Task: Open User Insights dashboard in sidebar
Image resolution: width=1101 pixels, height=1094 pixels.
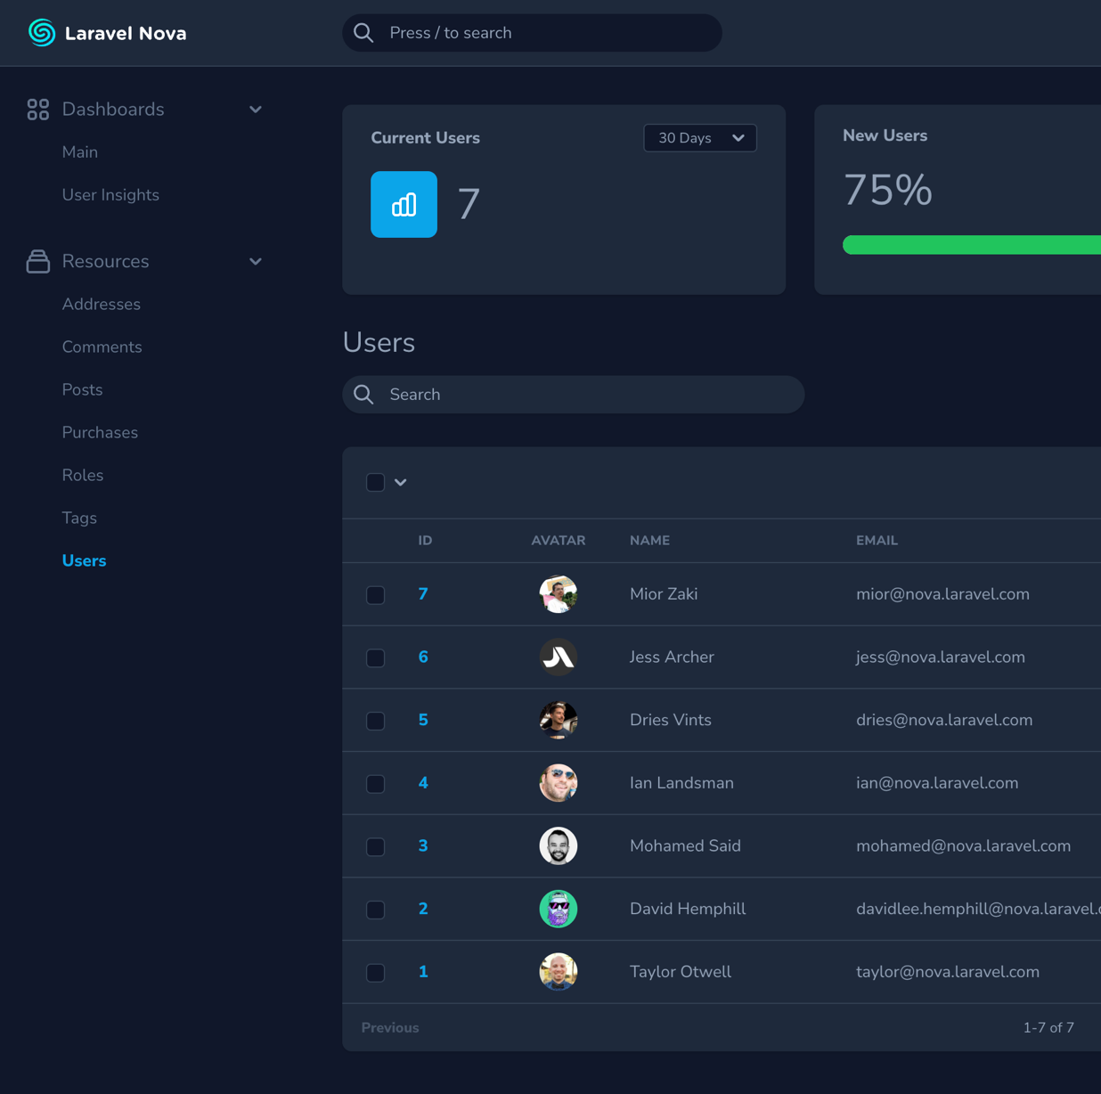Action: pyautogui.click(x=110, y=195)
